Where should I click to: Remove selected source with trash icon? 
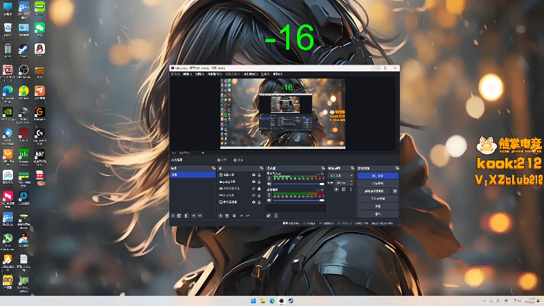(x=227, y=216)
